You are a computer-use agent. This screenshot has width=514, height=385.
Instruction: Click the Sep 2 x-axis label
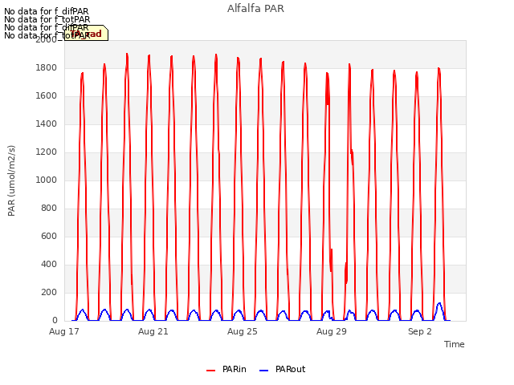(420, 331)
